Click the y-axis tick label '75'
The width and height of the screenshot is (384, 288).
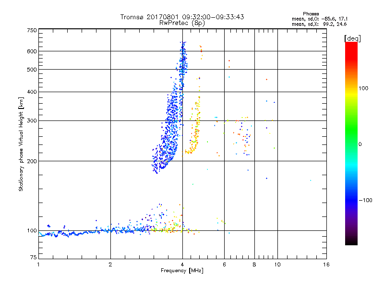(34, 257)
